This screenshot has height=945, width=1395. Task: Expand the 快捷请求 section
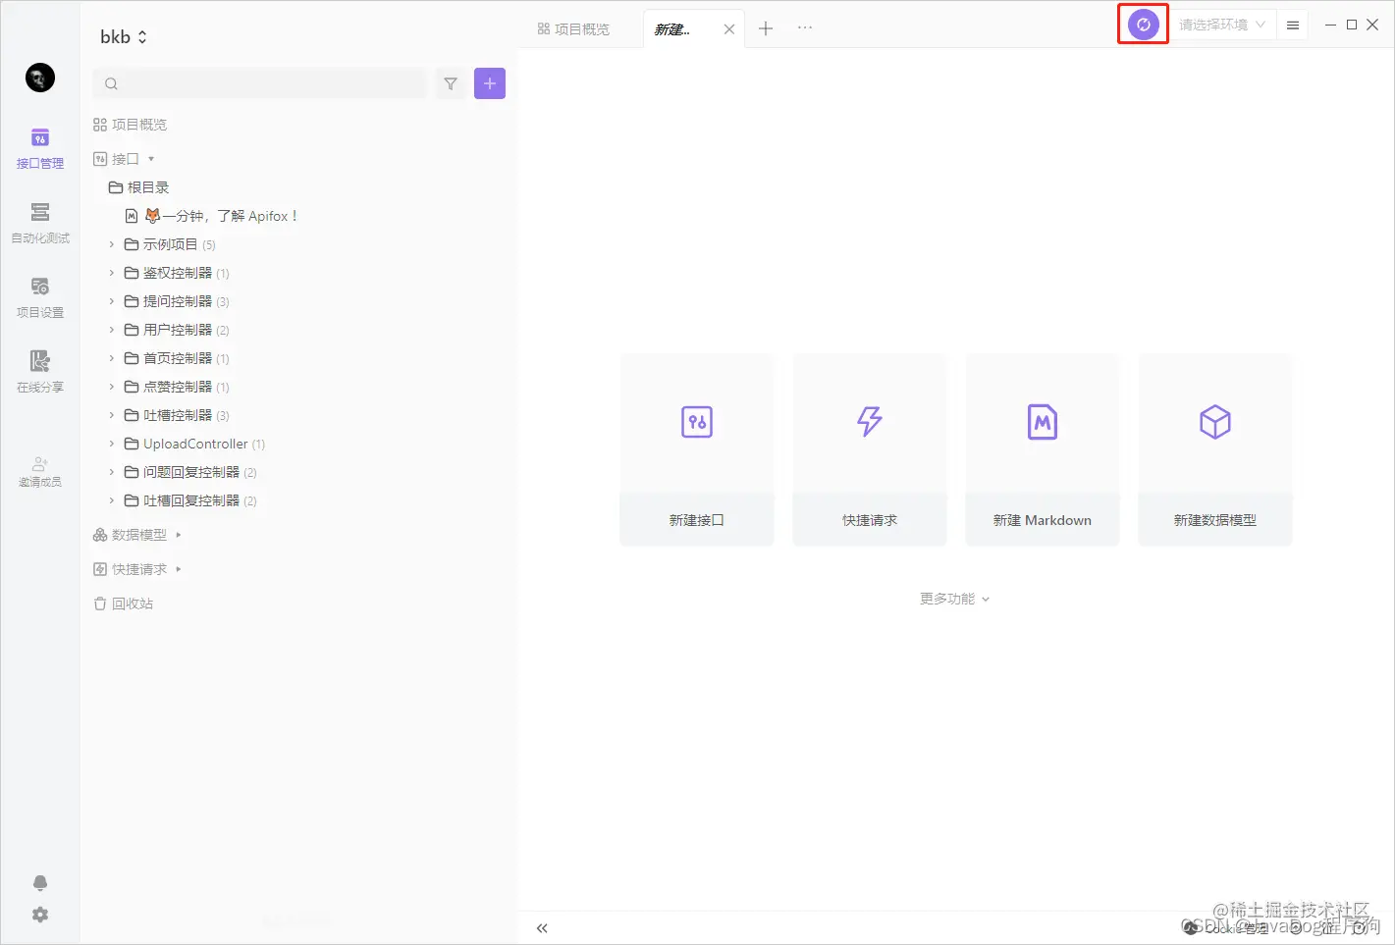pos(179,569)
